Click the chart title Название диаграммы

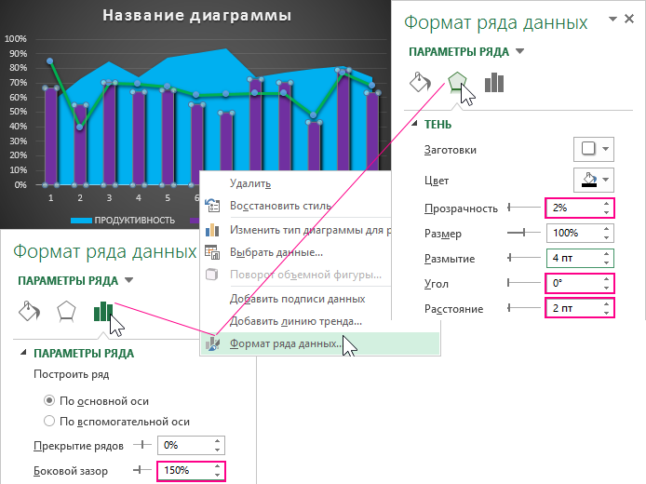(x=197, y=15)
